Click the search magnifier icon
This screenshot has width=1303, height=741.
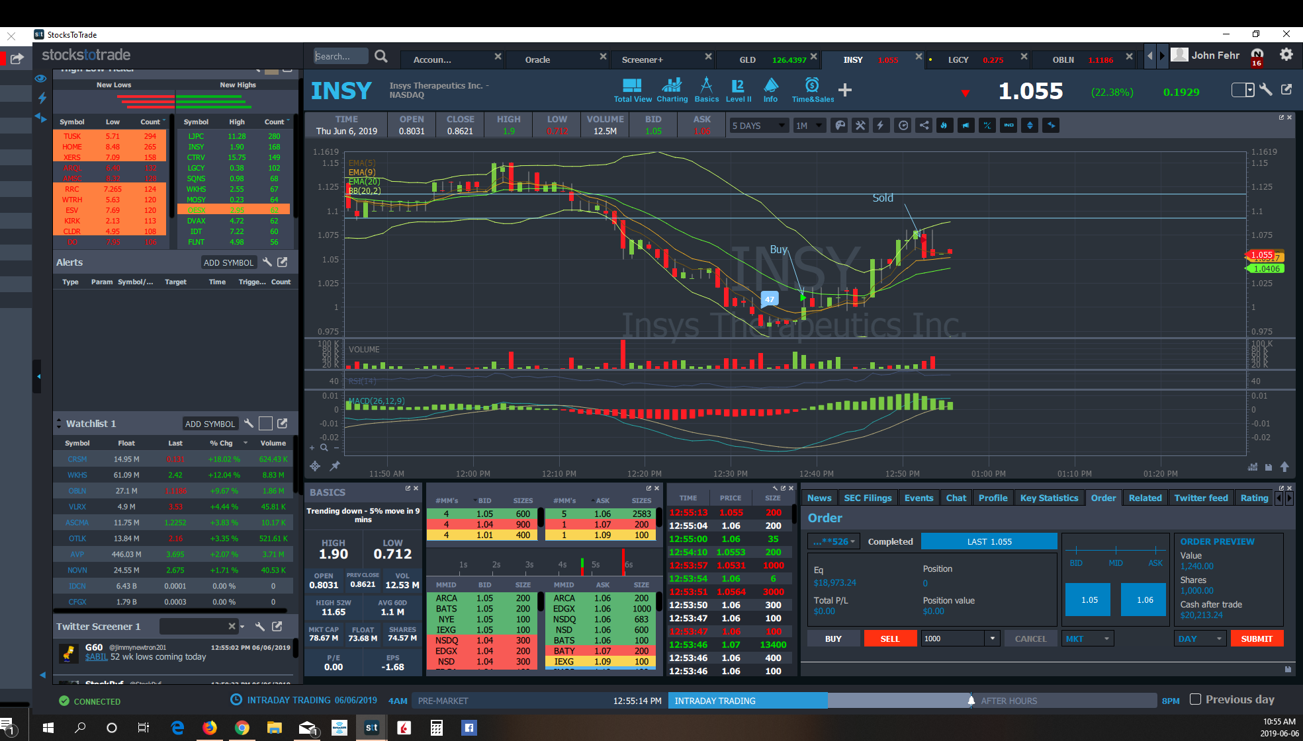[x=381, y=57]
